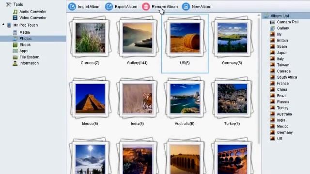Select Italy in the Album List
This screenshot has height=174, width=310.
(280, 59)
